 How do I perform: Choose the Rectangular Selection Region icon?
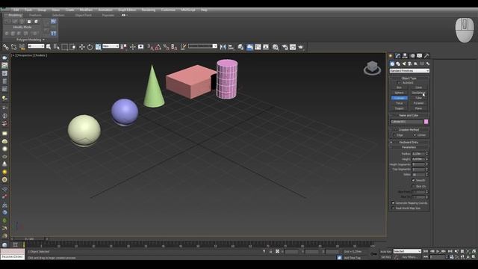65,46
